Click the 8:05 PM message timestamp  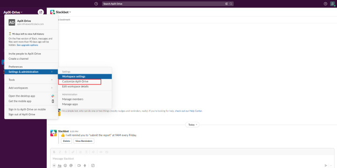pyautogui.click(x=74, y=131)
